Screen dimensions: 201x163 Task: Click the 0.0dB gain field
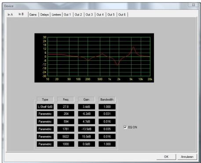click(87, 144)
